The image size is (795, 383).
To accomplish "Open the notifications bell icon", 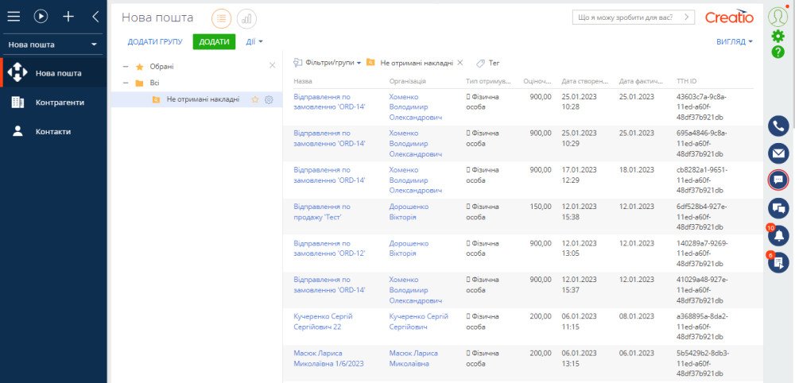I will (778, 235).
